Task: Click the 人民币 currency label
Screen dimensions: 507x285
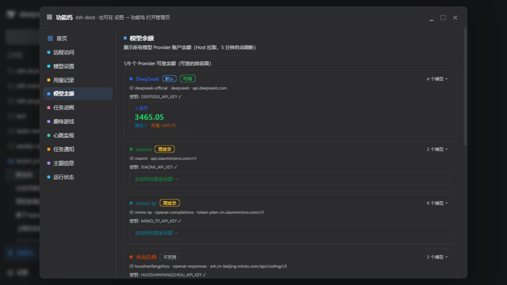Action: 141,108
